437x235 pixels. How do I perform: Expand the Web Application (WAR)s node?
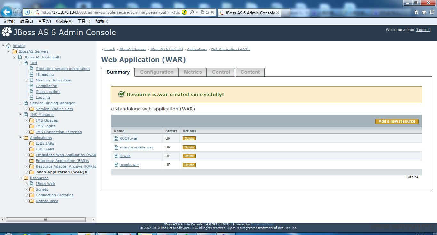26,172
